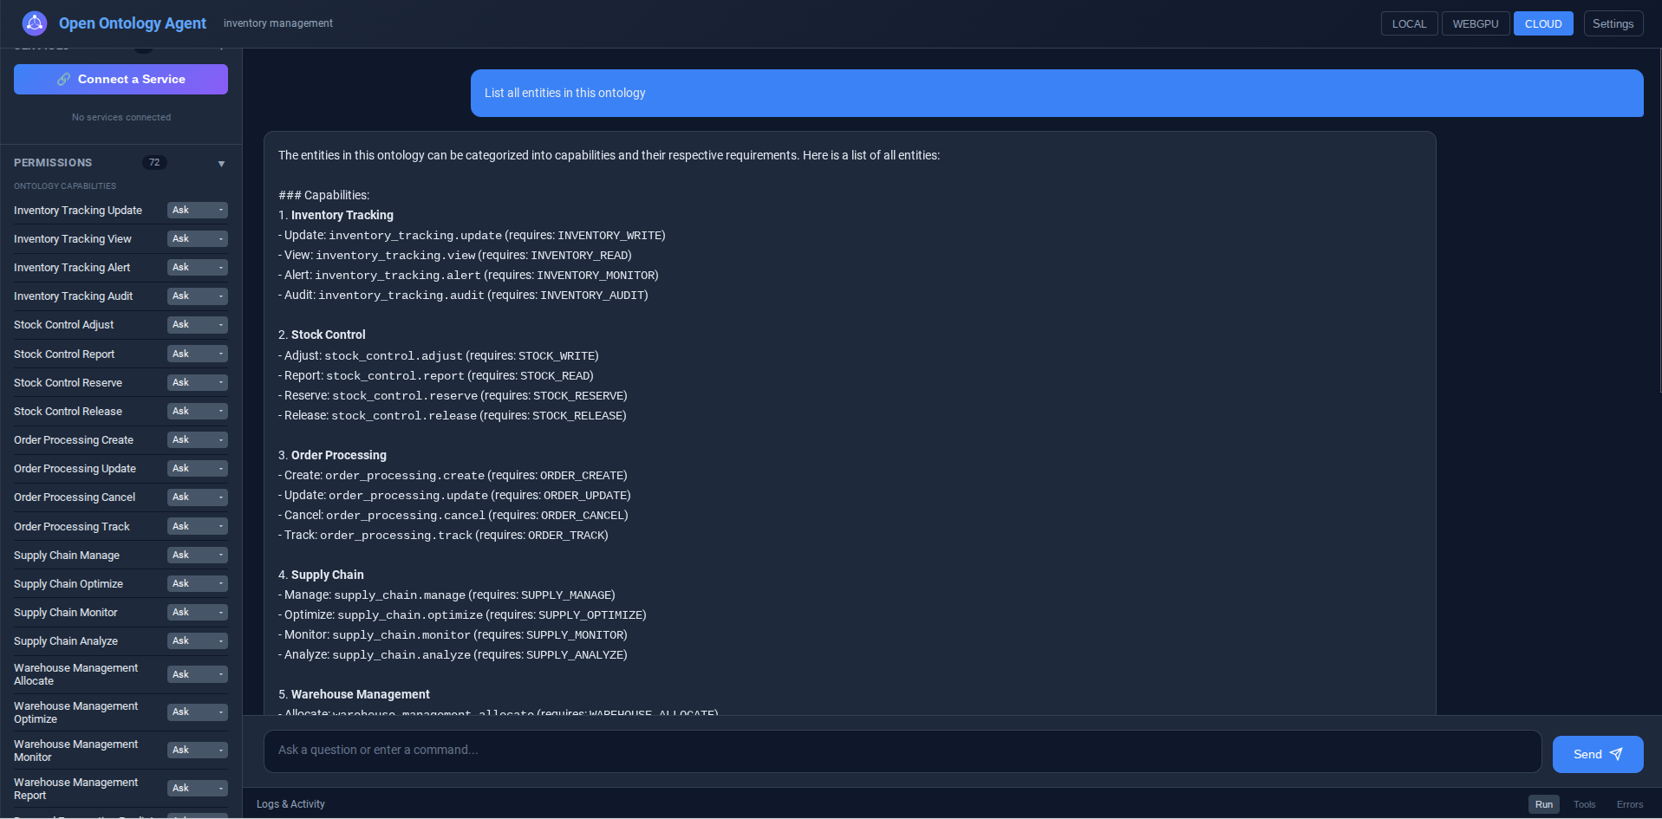Click the Logs & Activity label

(x=290, y=804)
